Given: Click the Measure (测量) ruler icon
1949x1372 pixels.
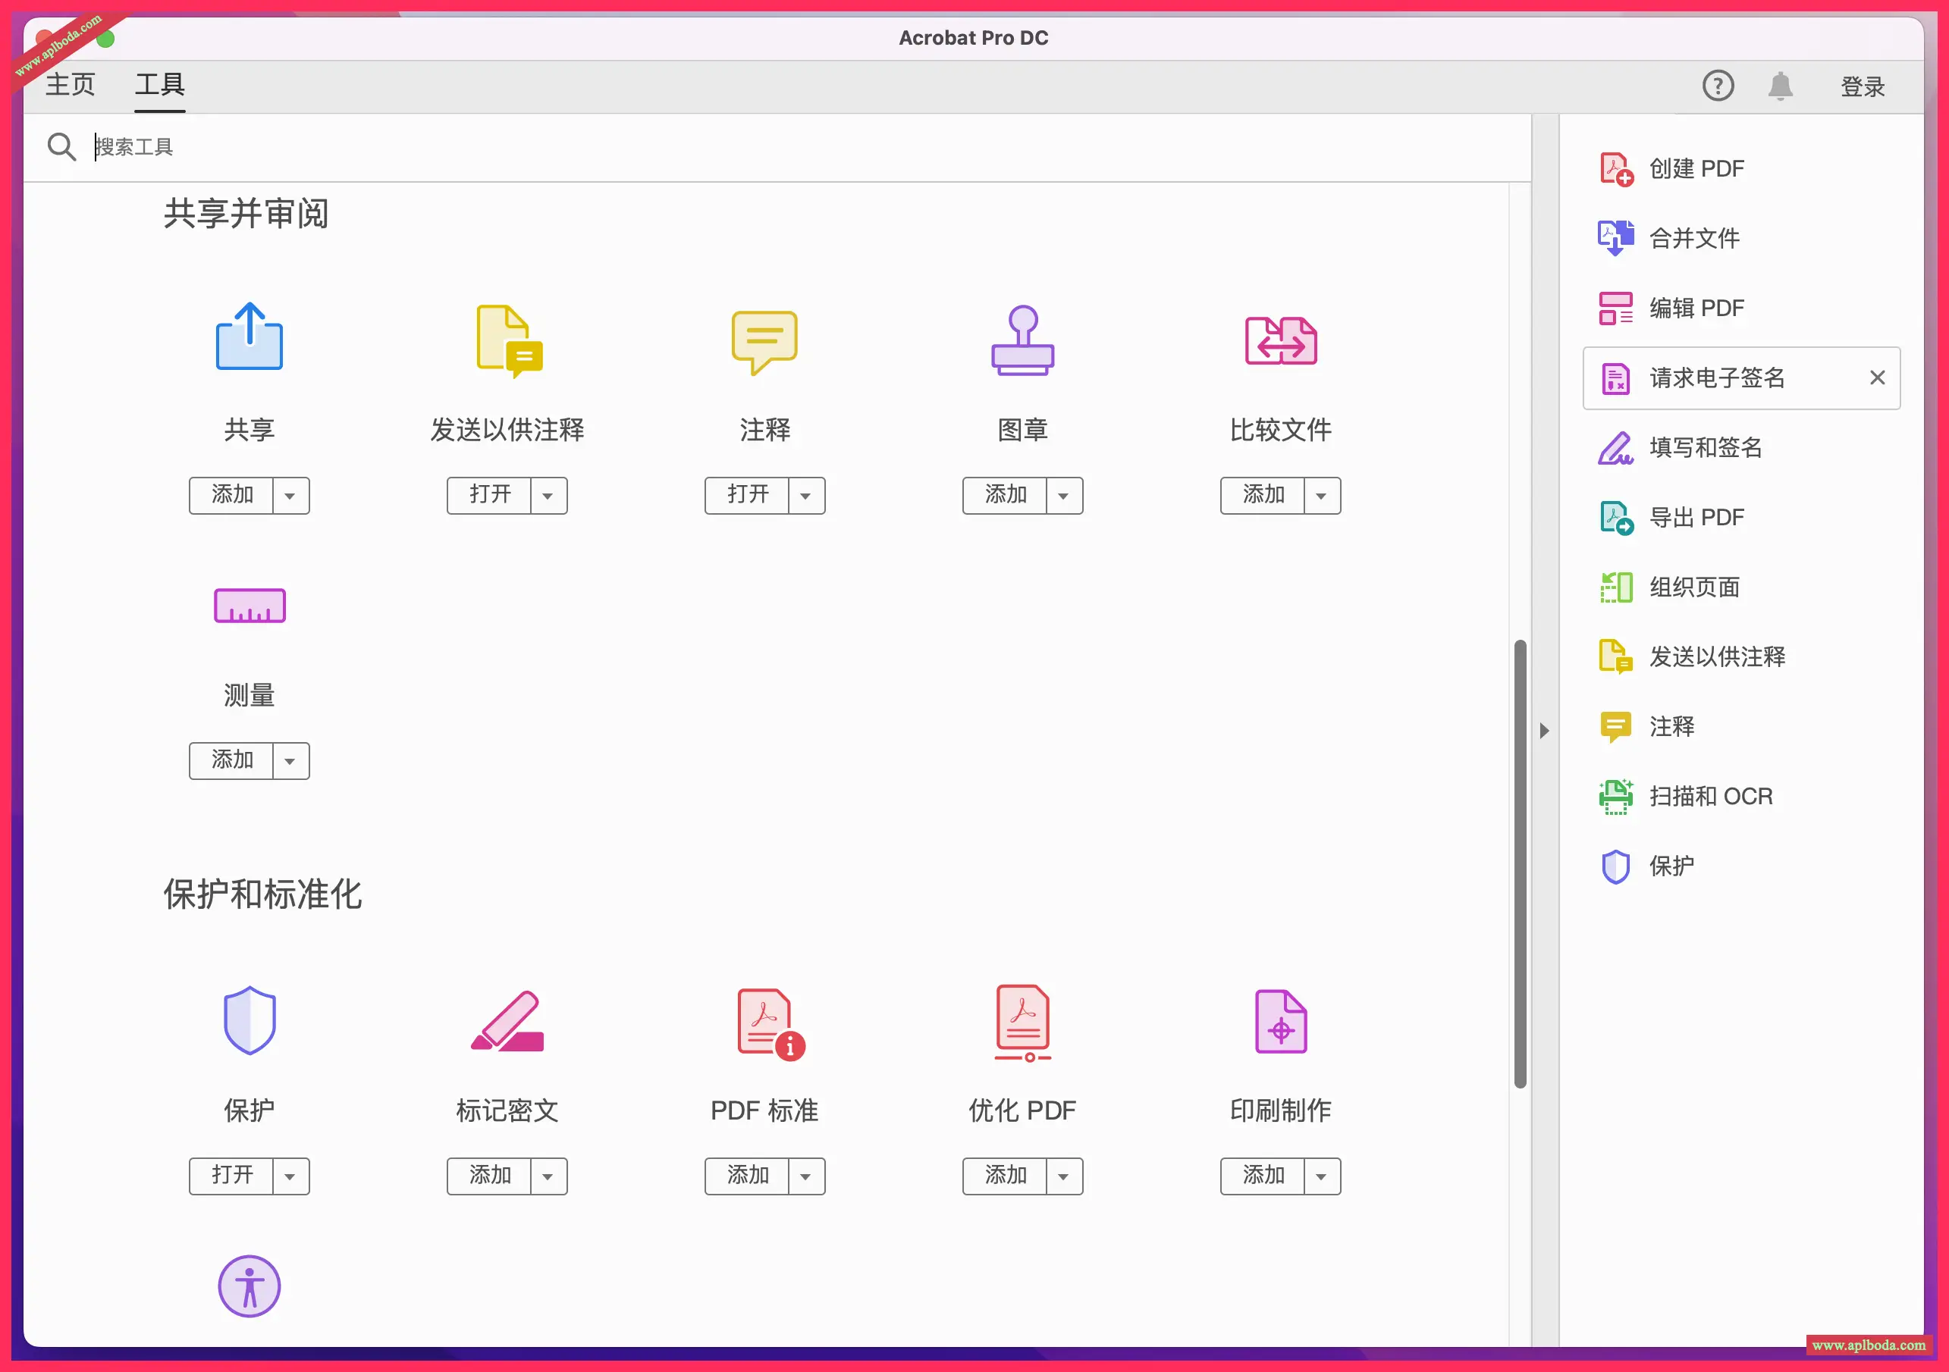Looking at the screenshot, I should pyautogui.click(x=249, y=606).
